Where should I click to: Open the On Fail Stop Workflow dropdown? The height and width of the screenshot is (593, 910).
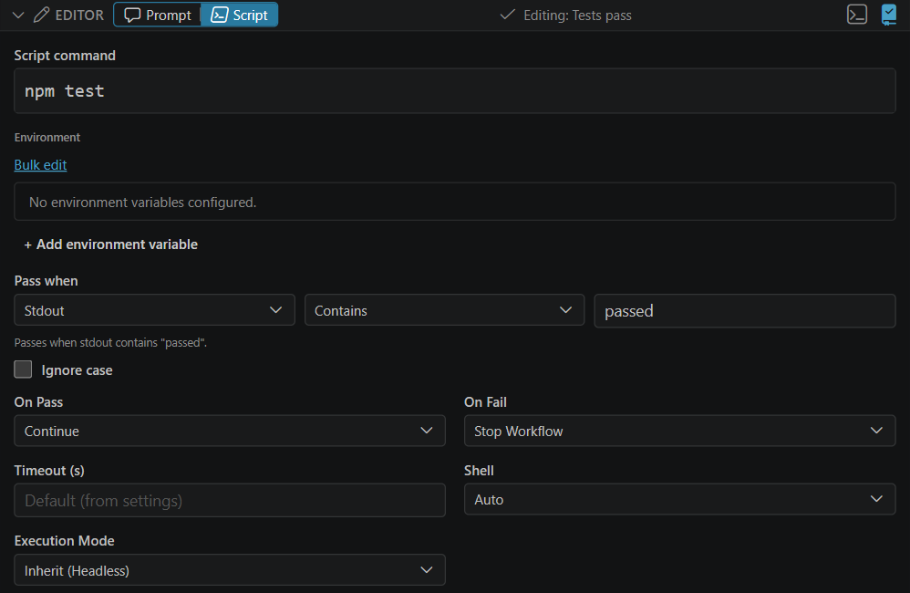pos(679,431)
